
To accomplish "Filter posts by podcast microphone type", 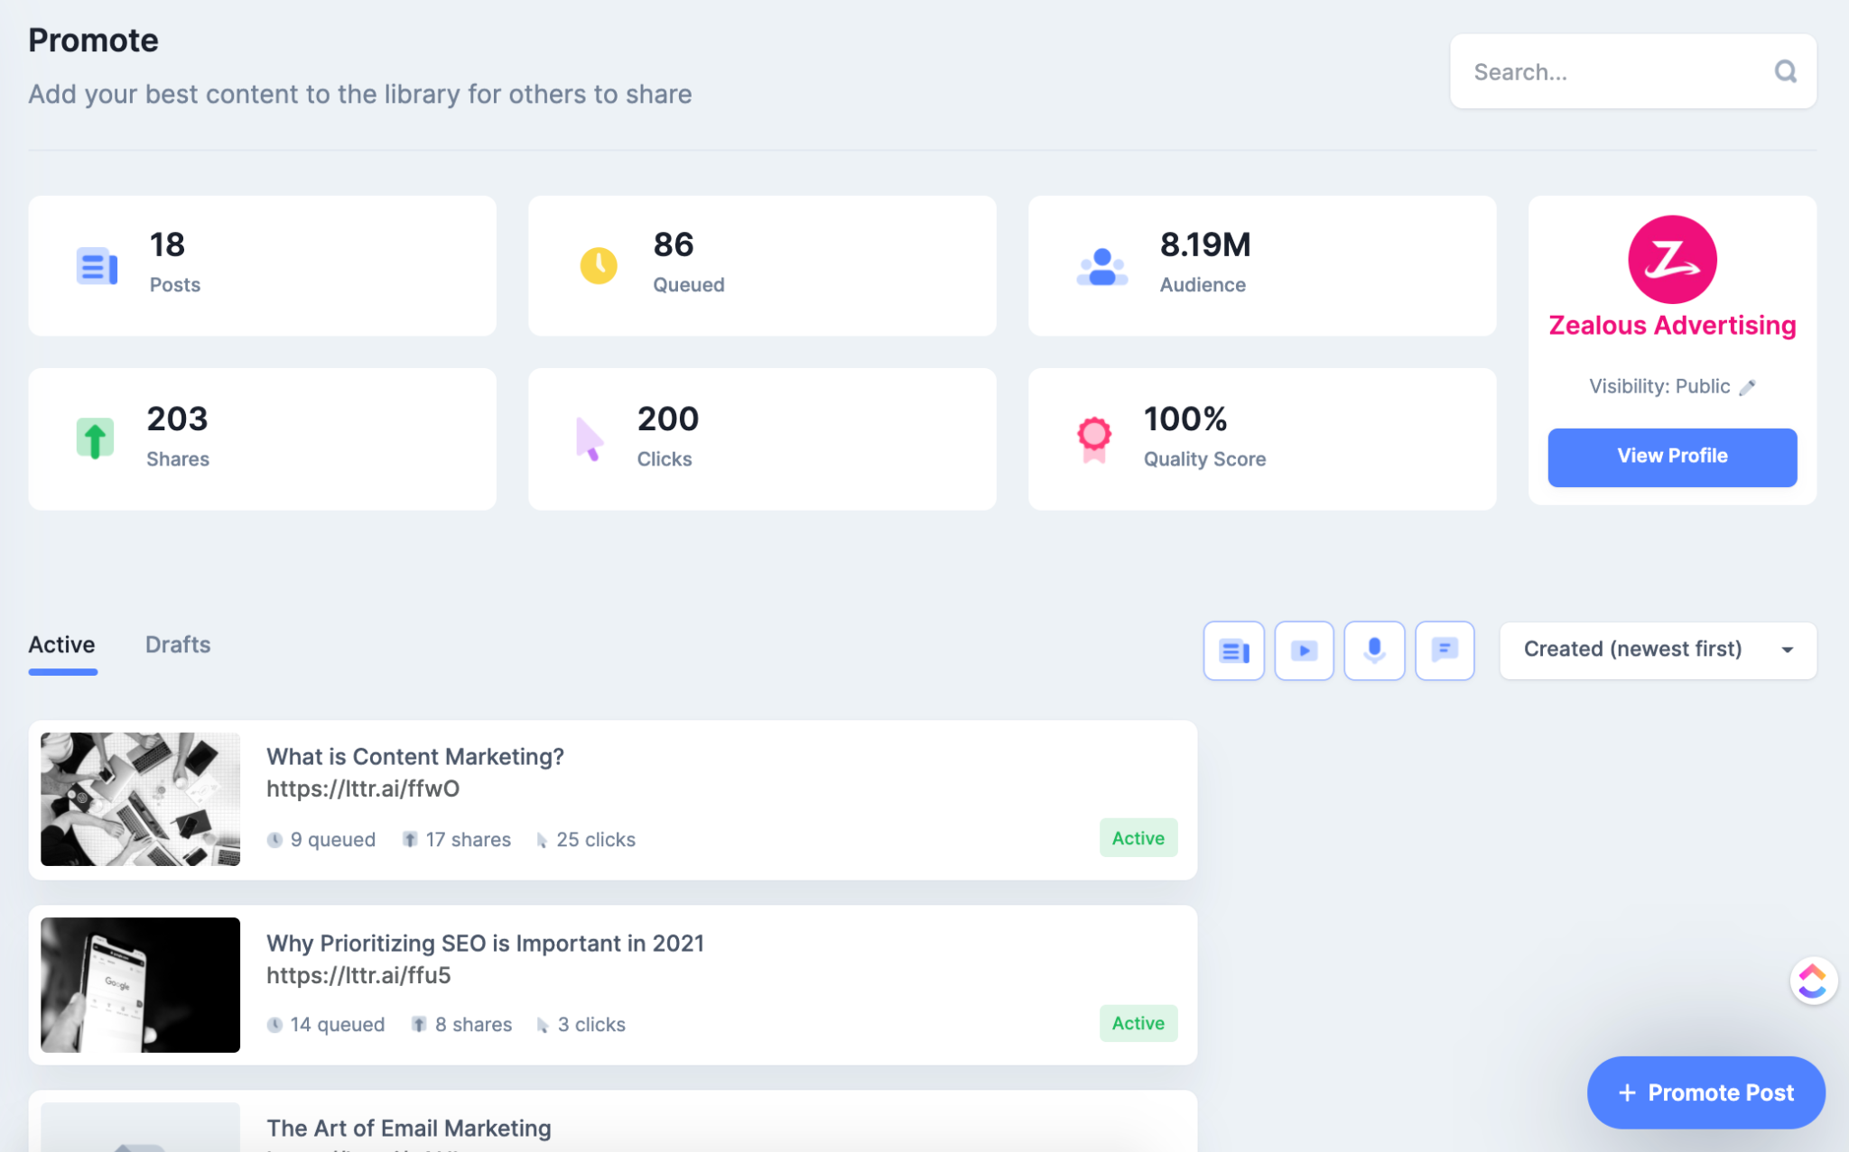I will [1374, 650].
